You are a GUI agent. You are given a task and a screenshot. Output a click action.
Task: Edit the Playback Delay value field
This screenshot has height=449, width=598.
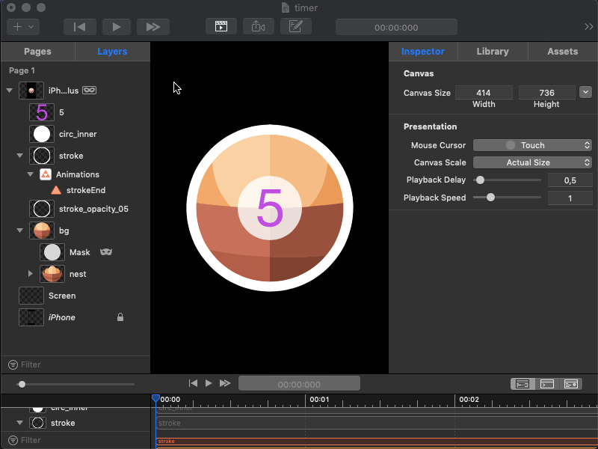(570, 180)
